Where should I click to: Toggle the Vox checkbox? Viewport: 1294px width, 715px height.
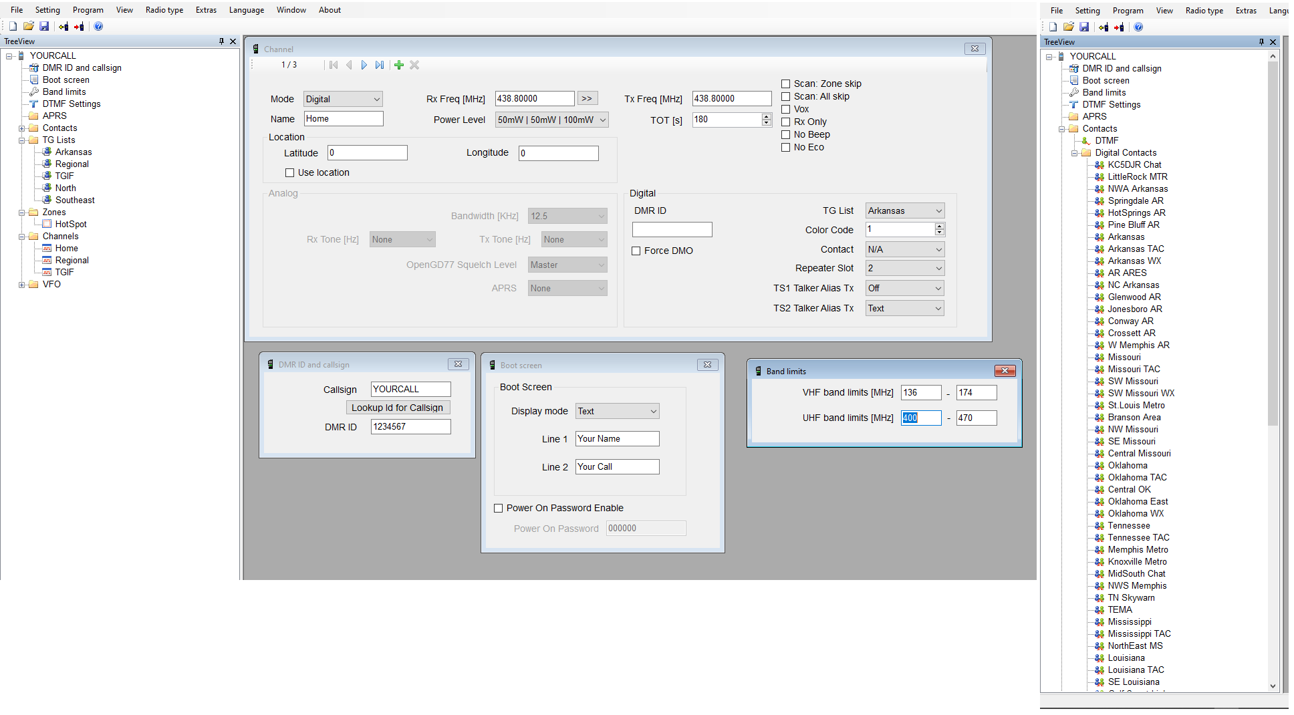(785, 109)
